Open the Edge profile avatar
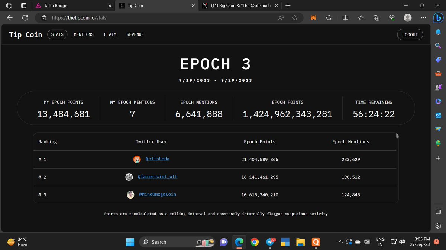The height and width of the screenshot is (250, 446). [408, 18]
